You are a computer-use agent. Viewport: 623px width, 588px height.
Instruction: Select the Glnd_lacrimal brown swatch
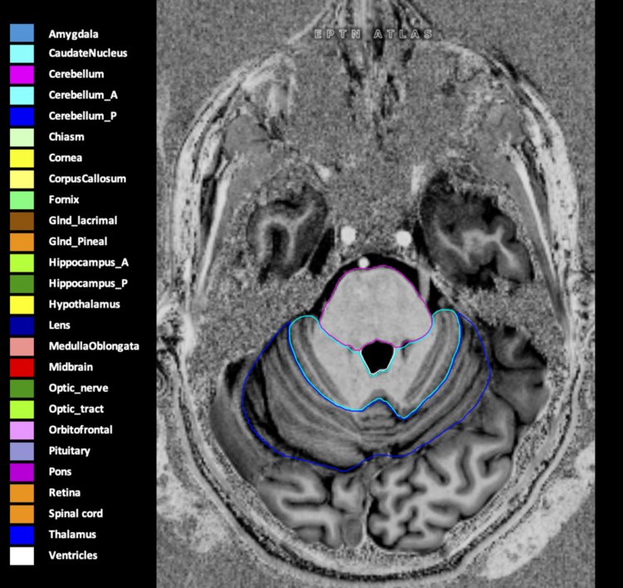pyautogui.click(x=22, y=221)
